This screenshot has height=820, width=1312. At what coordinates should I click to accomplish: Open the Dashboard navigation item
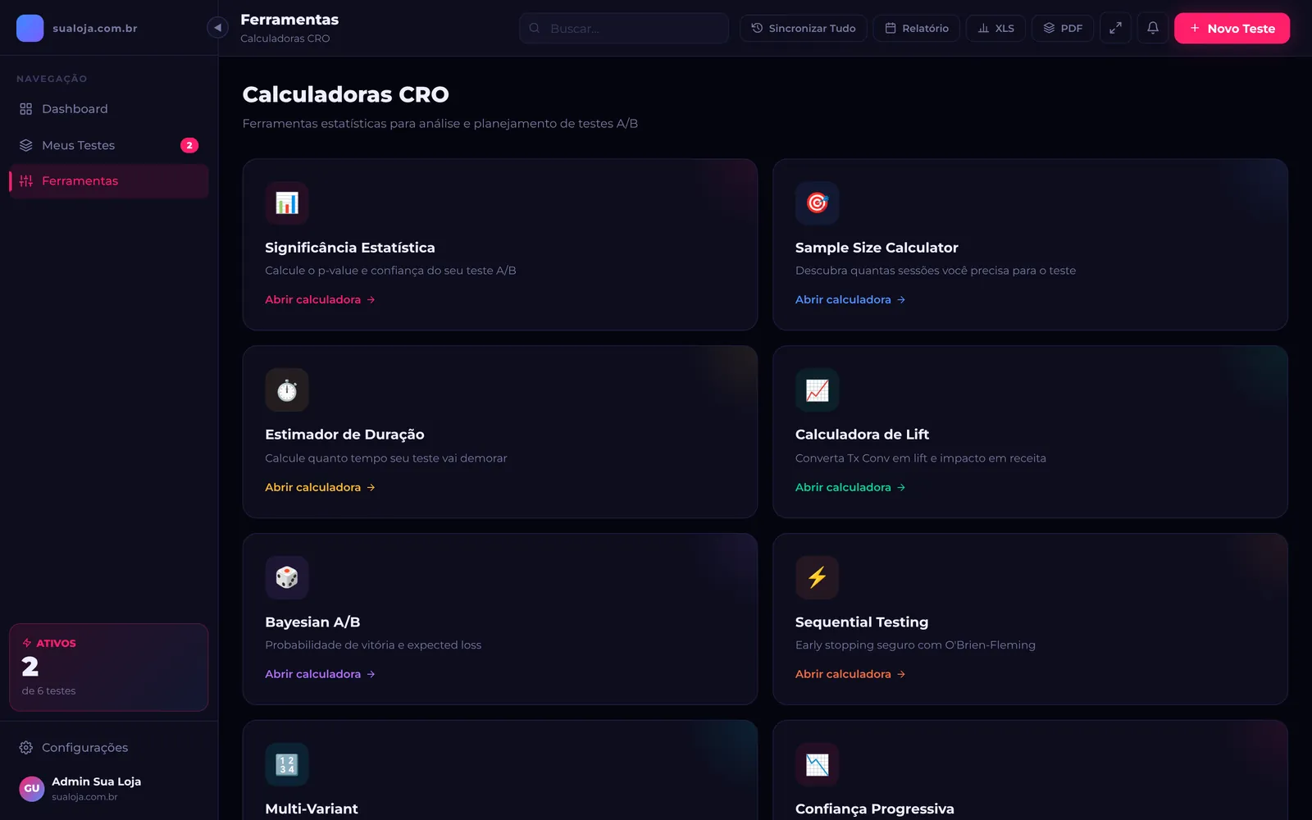click(108, 109)
